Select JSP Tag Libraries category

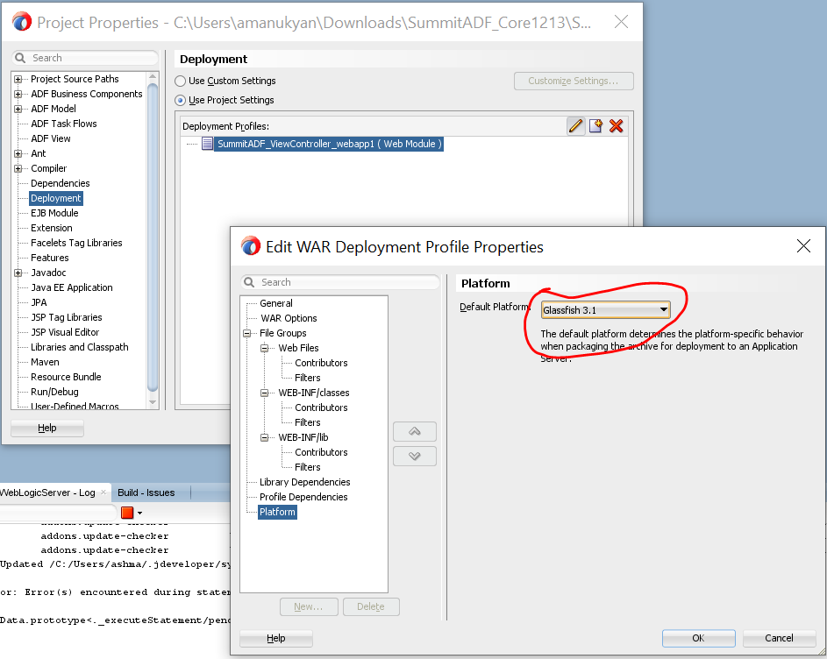tap(67, 317)
